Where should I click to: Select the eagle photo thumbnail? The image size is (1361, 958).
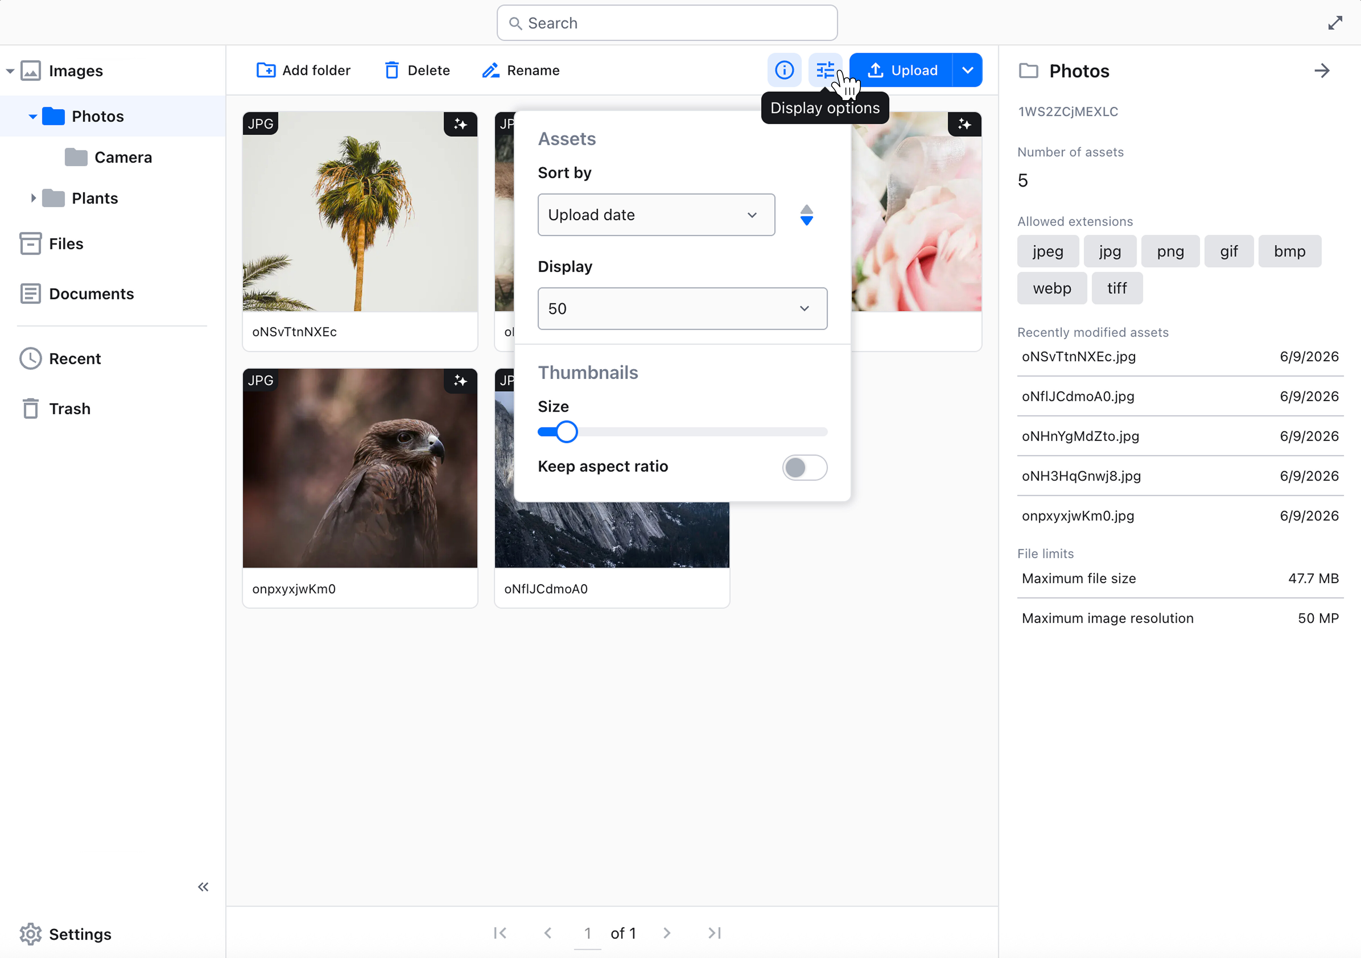360,468
